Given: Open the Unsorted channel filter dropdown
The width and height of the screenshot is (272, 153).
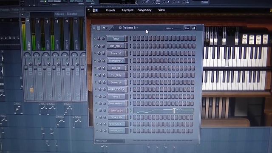Looking at the screenshot, I should point(110,141).
